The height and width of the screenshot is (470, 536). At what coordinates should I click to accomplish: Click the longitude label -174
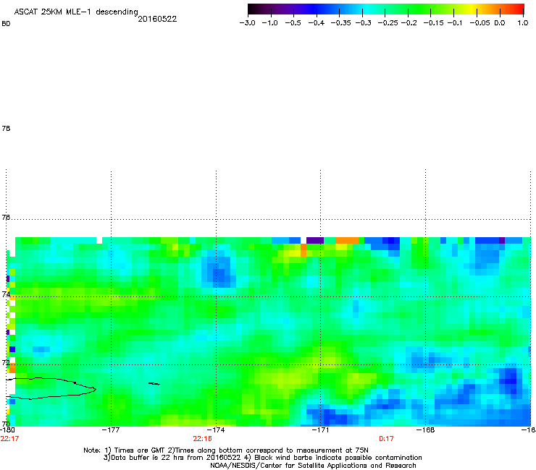[x=216, y=430]
